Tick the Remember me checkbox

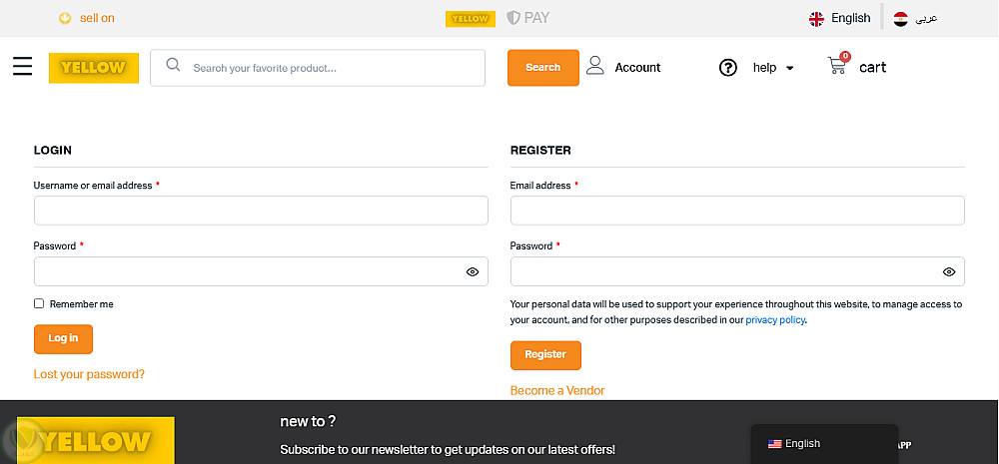(x=39, y=303)
